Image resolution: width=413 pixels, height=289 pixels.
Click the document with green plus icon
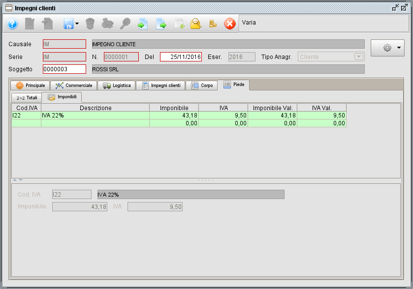[x=179, y=24]
